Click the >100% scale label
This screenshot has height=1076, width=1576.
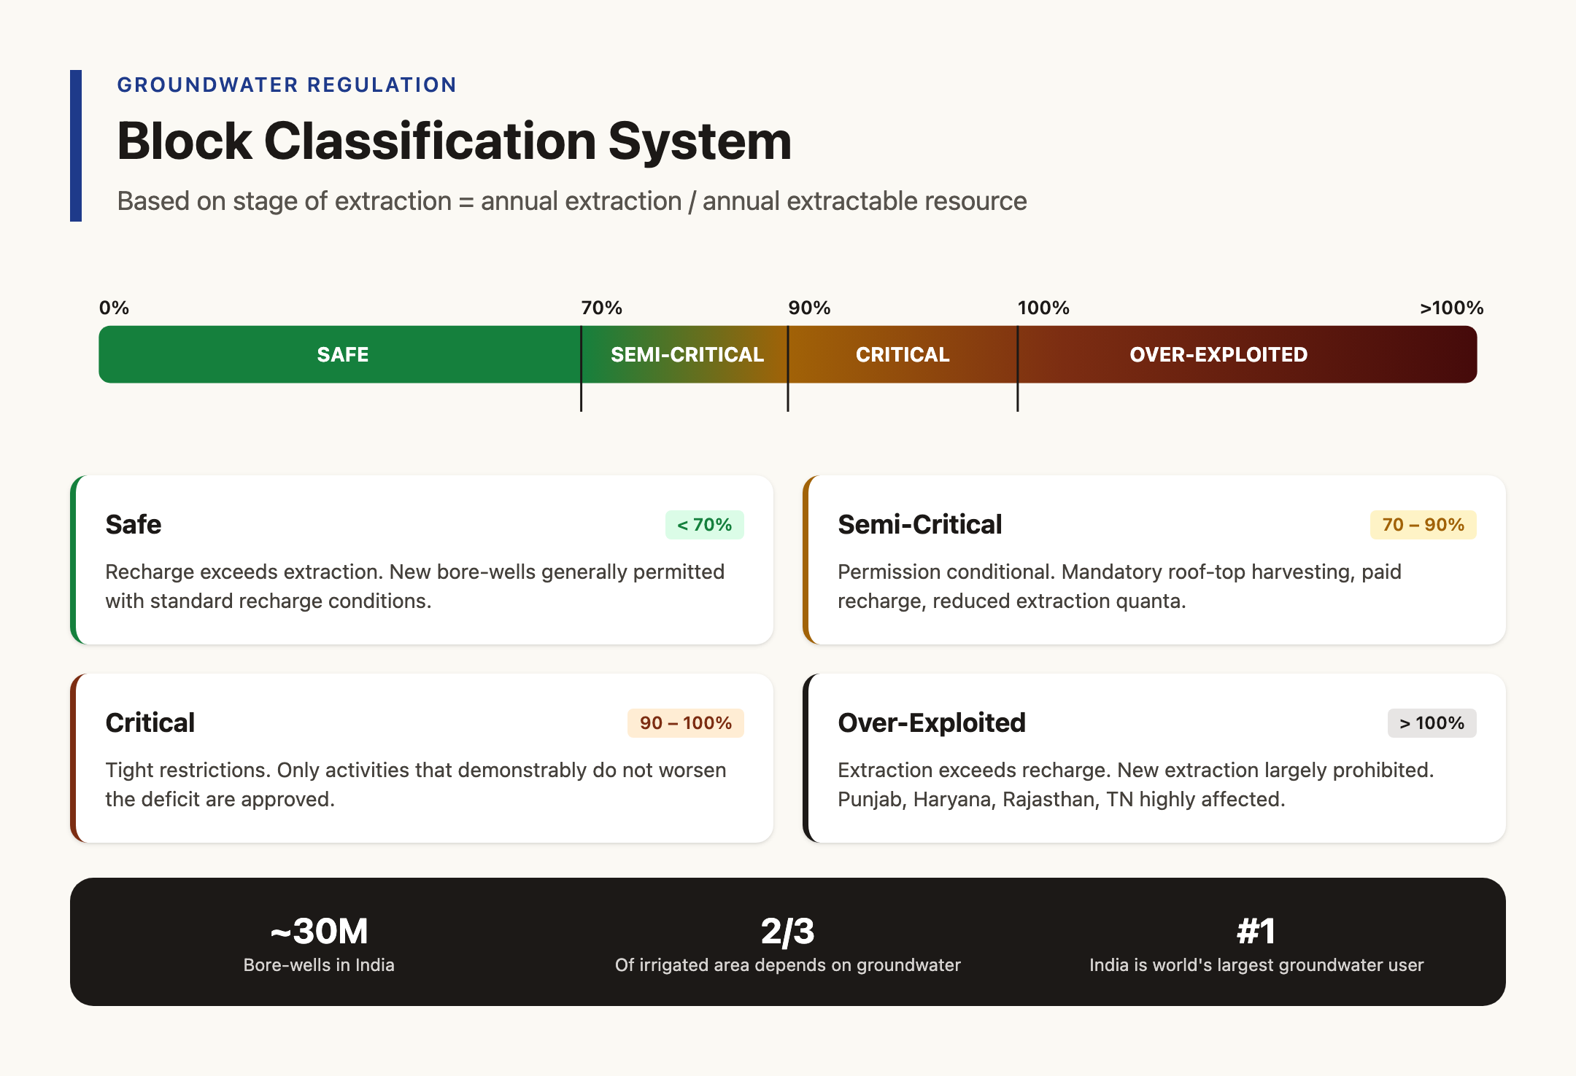click(x=1451, y=308)
